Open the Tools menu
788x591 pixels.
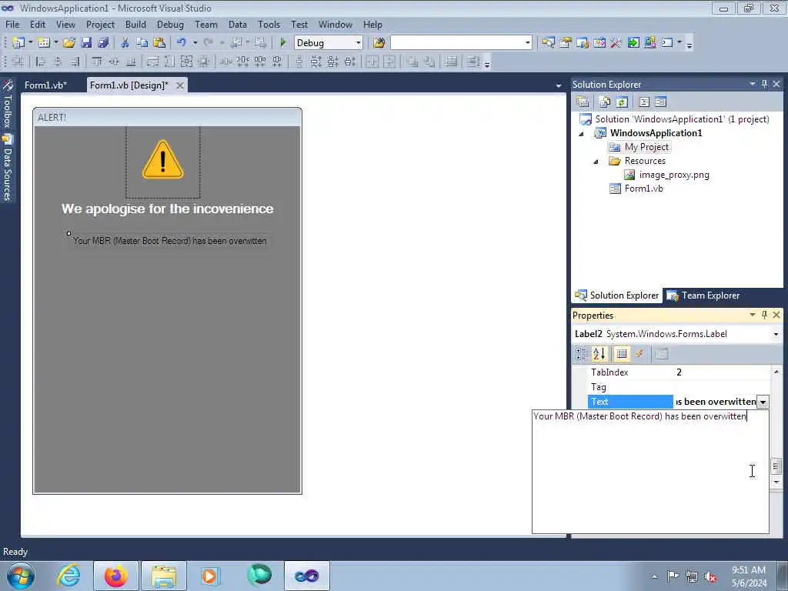(269, 24)
